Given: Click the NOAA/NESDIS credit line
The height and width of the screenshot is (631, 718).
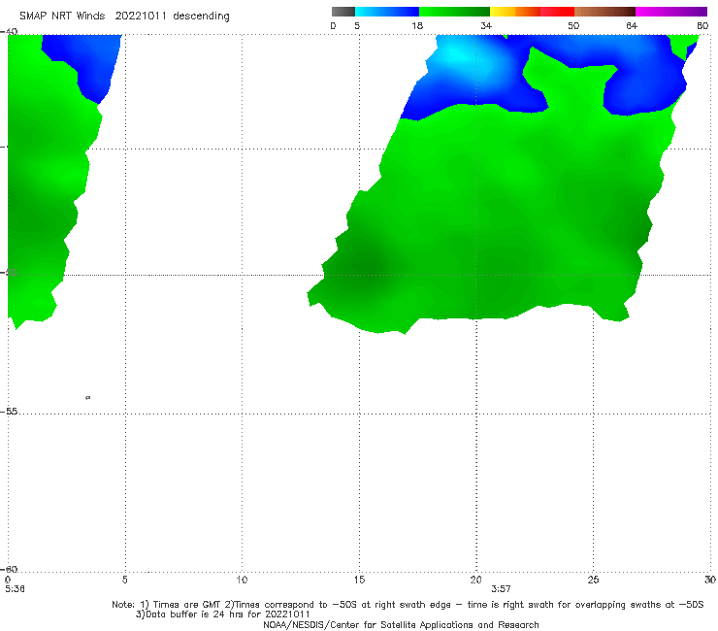Looking at the screenshot, I should [x=401, y=625].
